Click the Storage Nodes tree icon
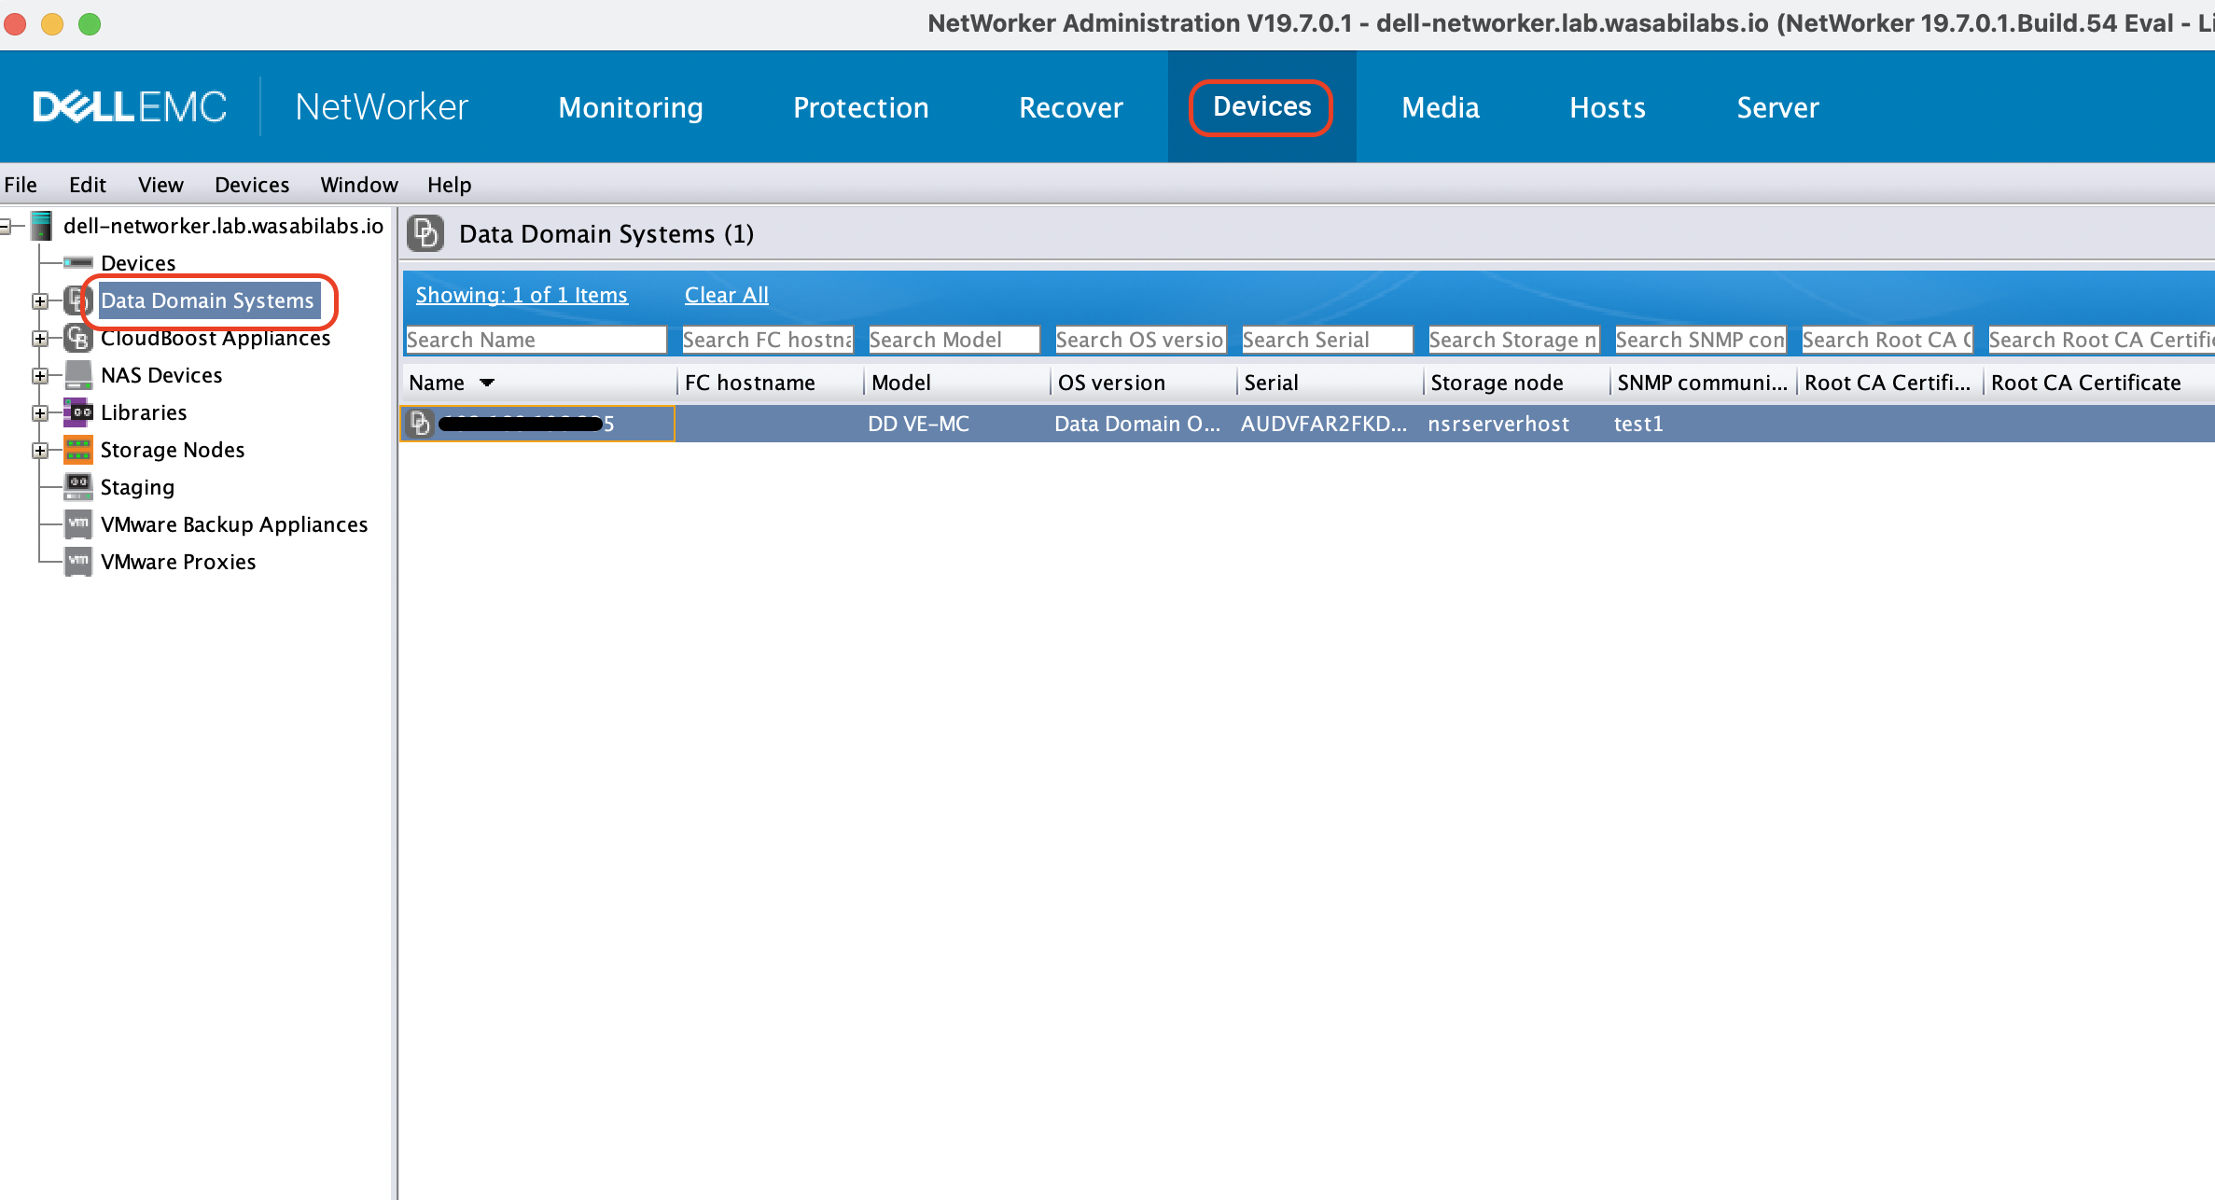The height and width of the screenshot is (1200, 2215). click(x=78, y=450)
